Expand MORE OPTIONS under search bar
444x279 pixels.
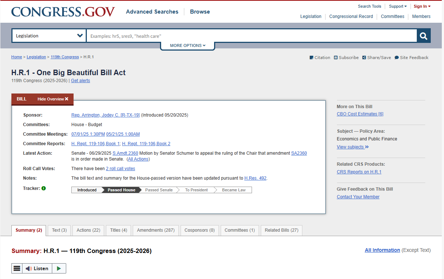tap(188, 45)
